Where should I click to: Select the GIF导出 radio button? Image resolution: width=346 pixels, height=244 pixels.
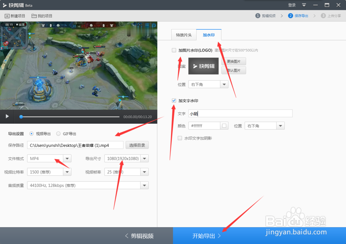pyautogui.click(x=58, y=133)
